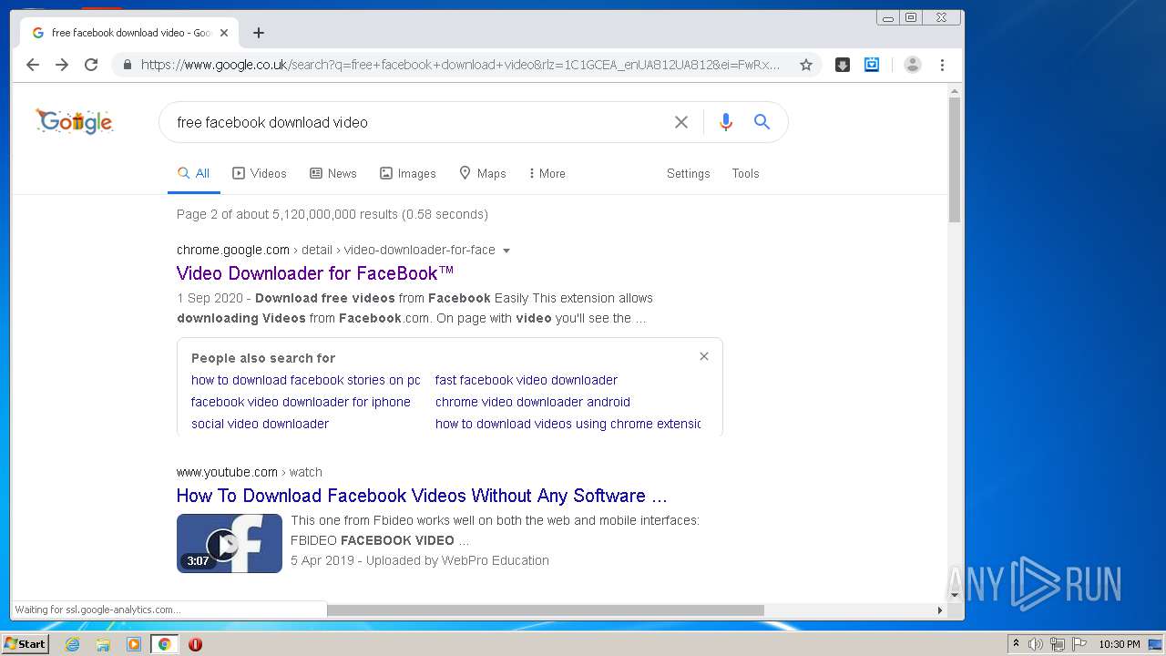
Task: Go back to previous page
Action: click(x=33, y=65)
